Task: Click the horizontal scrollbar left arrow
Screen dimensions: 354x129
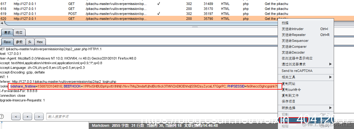Action: coord(2,23)
